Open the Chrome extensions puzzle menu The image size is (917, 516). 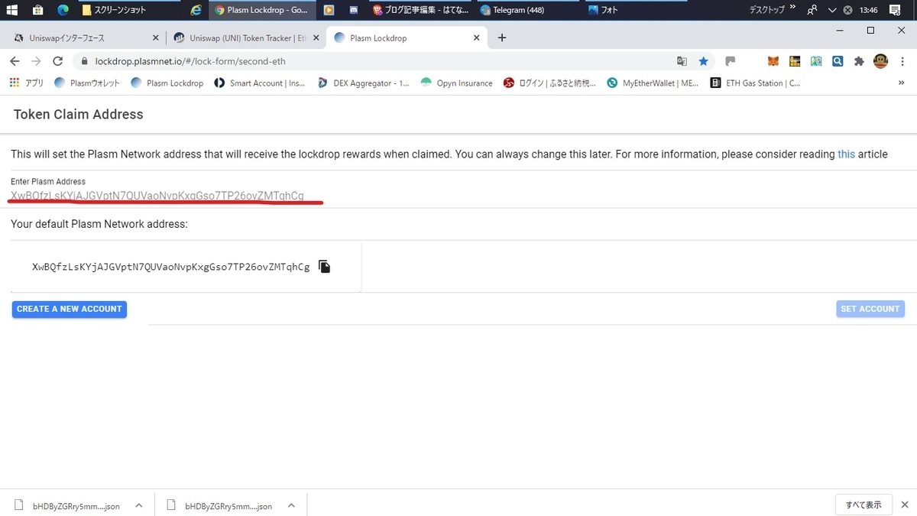[859, 61]
